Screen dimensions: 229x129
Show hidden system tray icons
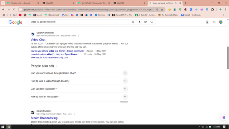tap(199, 127)
